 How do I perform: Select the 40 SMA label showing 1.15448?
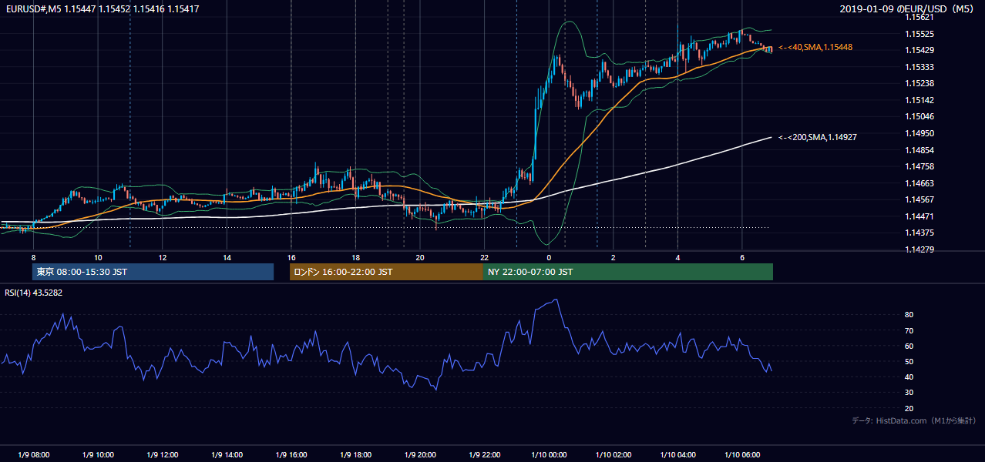click(815, 48)
